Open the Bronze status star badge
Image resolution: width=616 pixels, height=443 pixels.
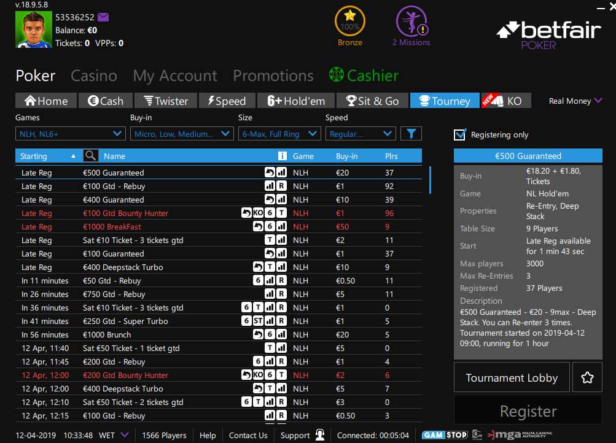click(349, 21)
